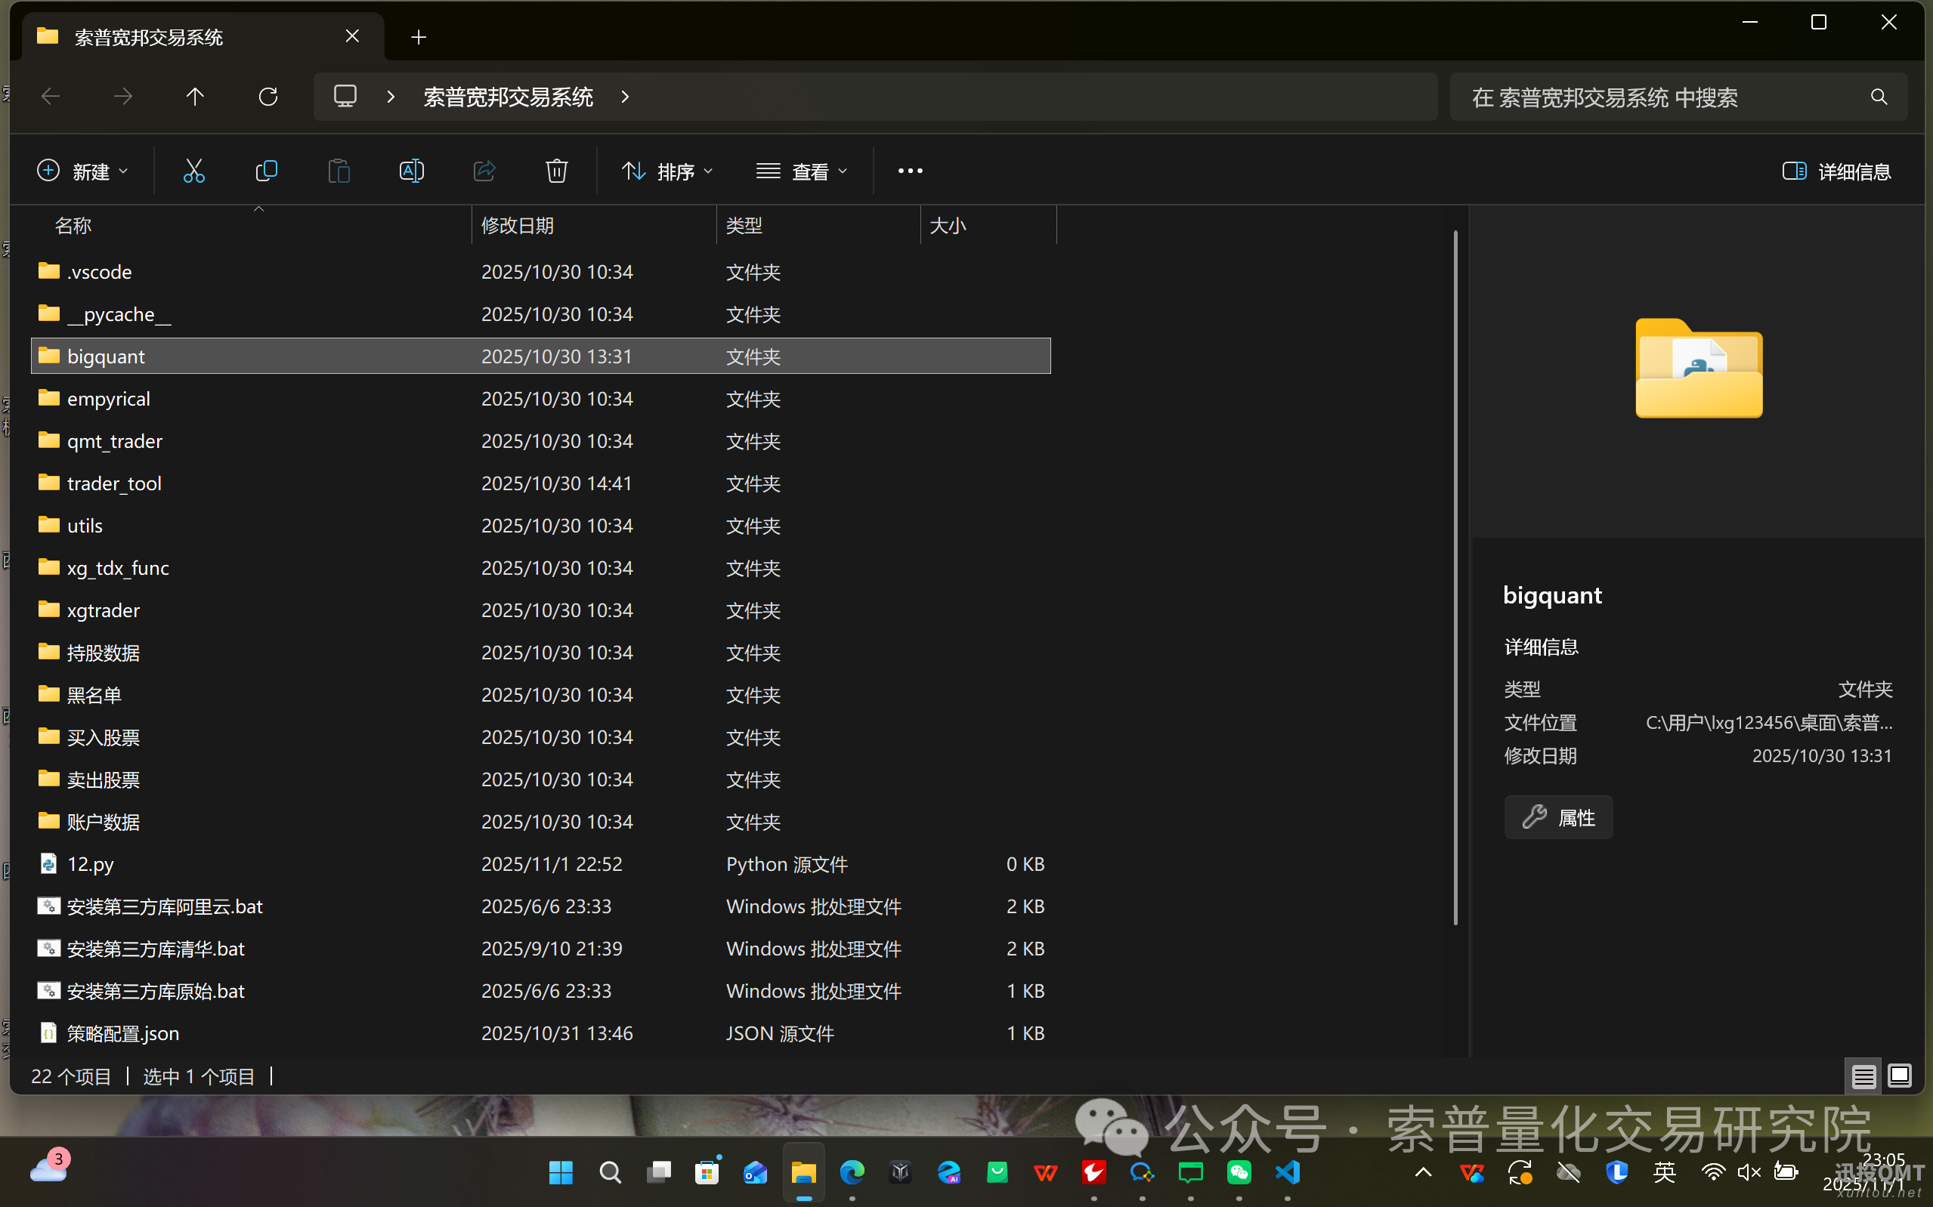Open WeChat from the taskbar

point(1239,1171)
